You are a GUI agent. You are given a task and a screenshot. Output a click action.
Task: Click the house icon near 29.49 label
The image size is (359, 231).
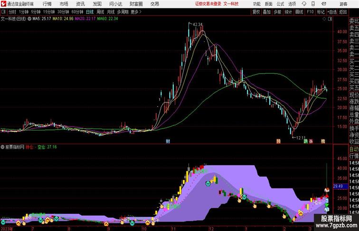click(327, 190)
